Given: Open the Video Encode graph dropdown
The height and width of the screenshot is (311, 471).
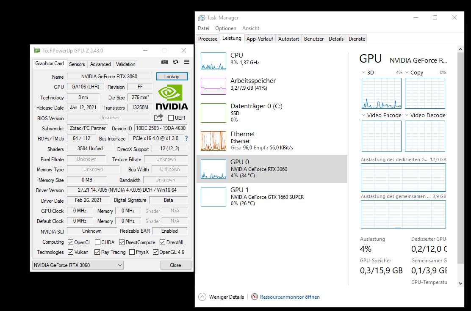Looking at the screenshot, I should pos(364,115).
